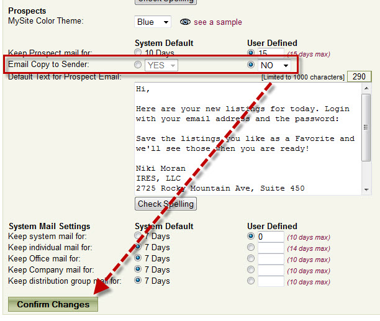Click the scroll up arrow of email text area
The image size is (380, 321).
[366, 89]
